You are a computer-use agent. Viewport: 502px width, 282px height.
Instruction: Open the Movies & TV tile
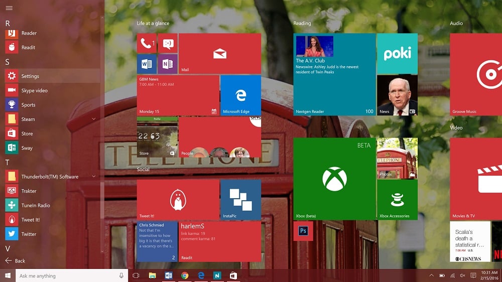476,179
